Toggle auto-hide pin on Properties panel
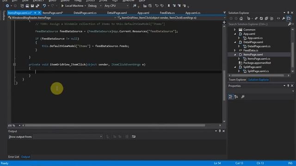 (x=288, y=86)
